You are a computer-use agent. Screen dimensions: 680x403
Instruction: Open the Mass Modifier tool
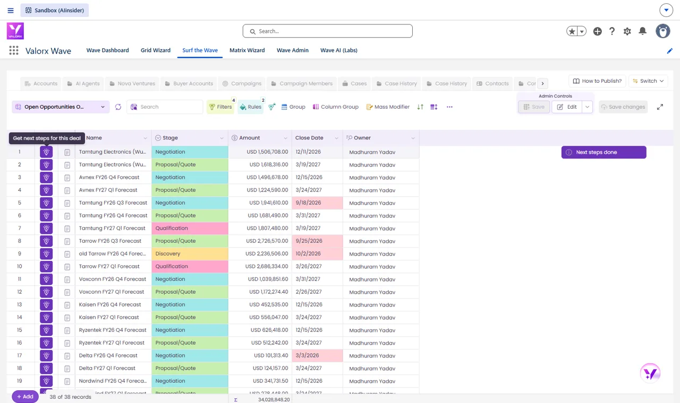[x=388, y=107]
